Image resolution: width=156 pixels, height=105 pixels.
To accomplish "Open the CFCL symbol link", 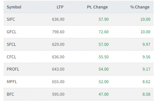I will point(11,57).
